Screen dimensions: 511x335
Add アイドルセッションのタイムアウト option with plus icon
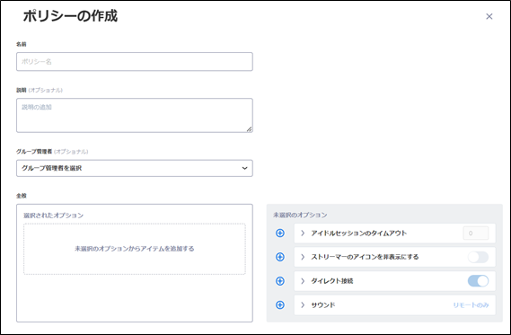pyautogui.click(x=280, y=233)
